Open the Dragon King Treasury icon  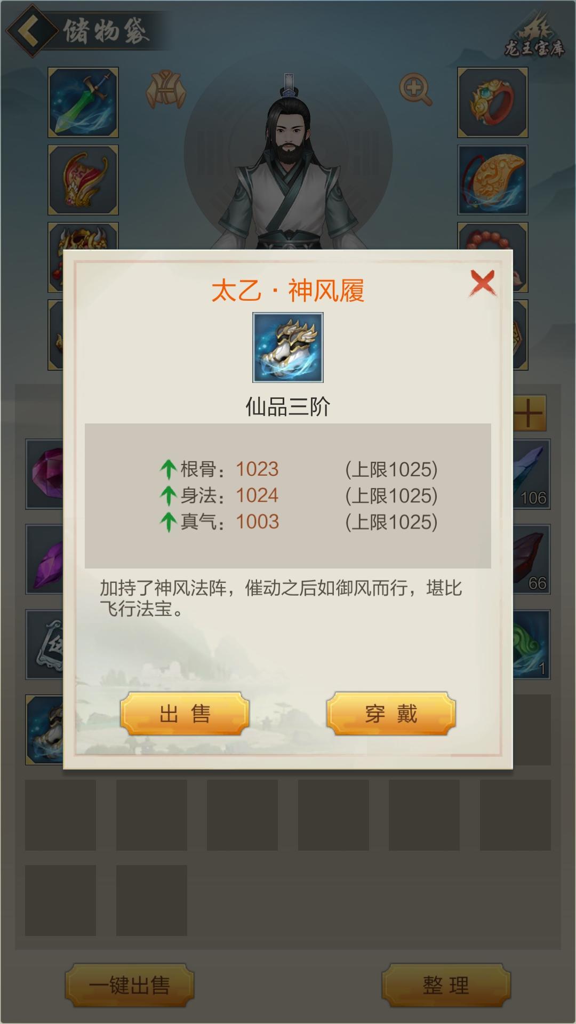(534, 38)
